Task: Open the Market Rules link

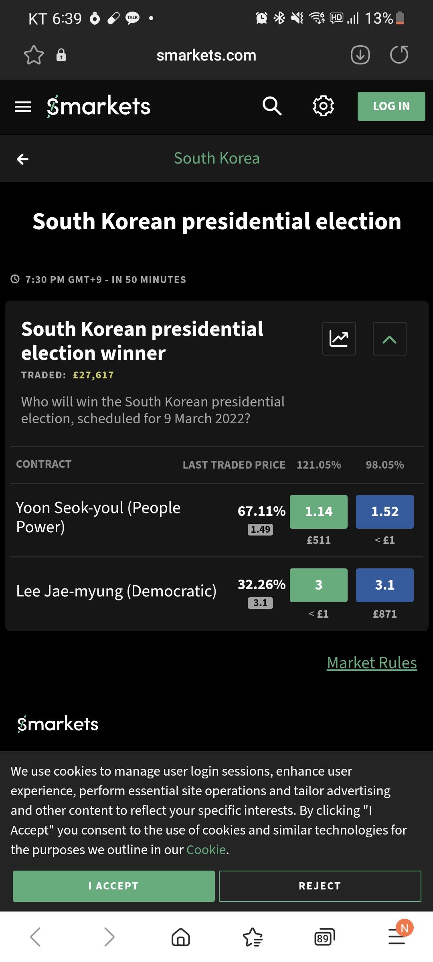Action: (372, 663)
